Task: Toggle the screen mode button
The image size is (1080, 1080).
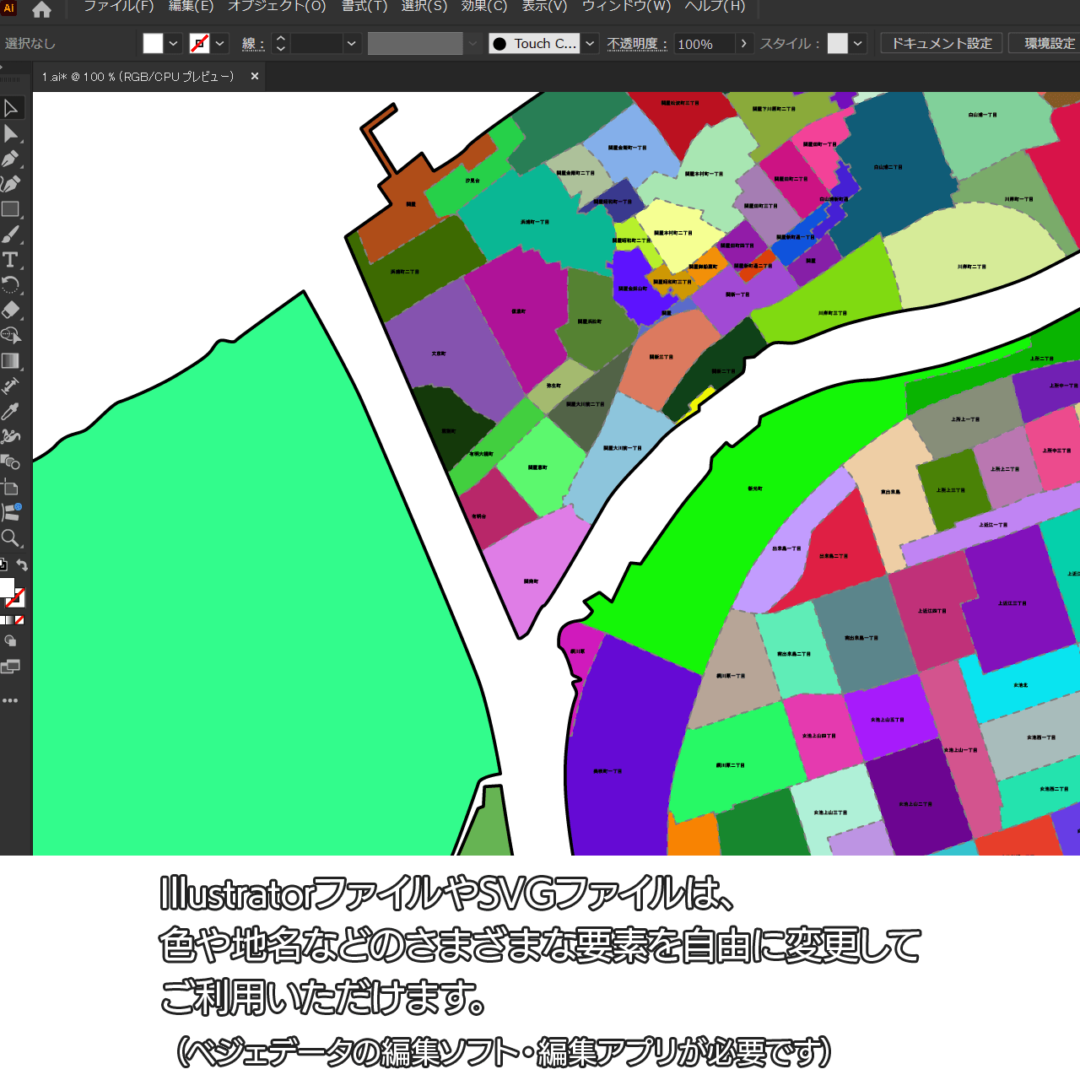Action: pos(10,667)
